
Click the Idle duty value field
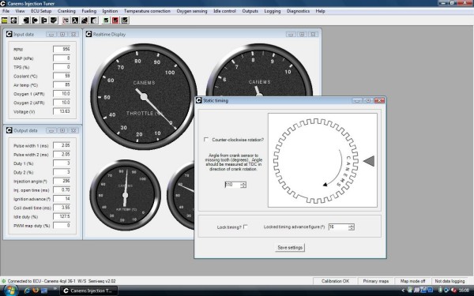coord(62,216)
